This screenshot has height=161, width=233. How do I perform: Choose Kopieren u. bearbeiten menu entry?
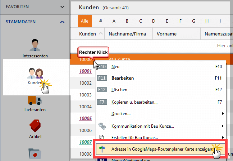pyautogui.click(x=134, y=102)
